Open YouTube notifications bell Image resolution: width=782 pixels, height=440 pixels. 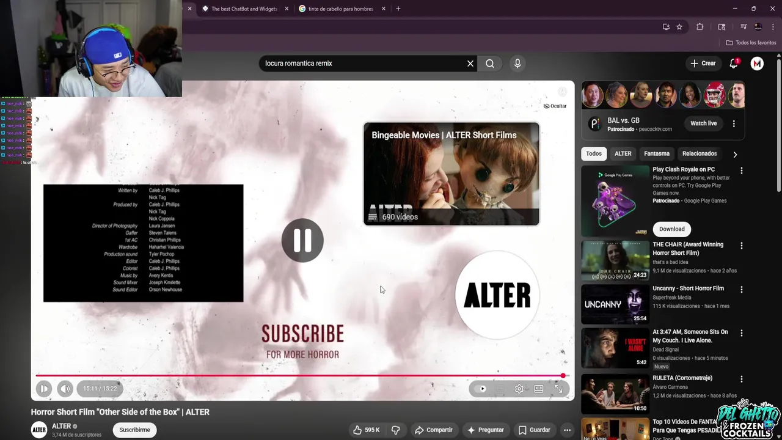(x=734, y=64)
